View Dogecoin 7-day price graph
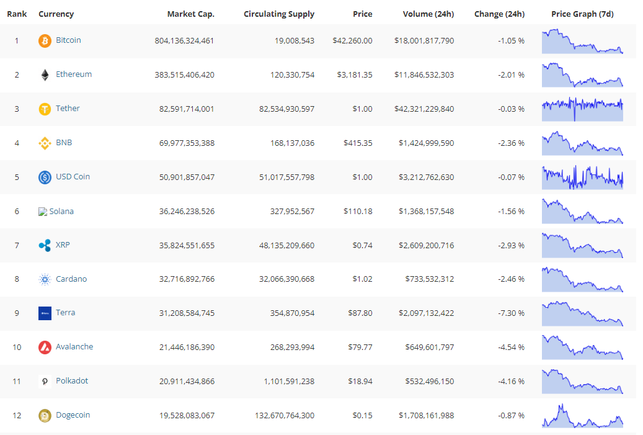This screenshot has height=435, width=643. (582, 416)
